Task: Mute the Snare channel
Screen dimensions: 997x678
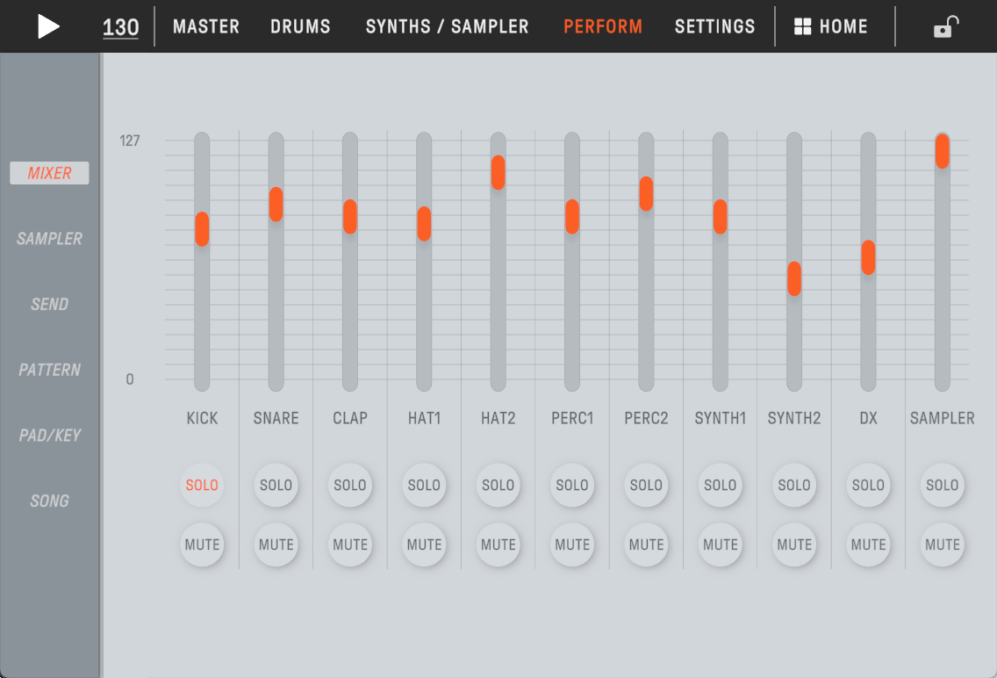Action: click(x=276, y=545)
